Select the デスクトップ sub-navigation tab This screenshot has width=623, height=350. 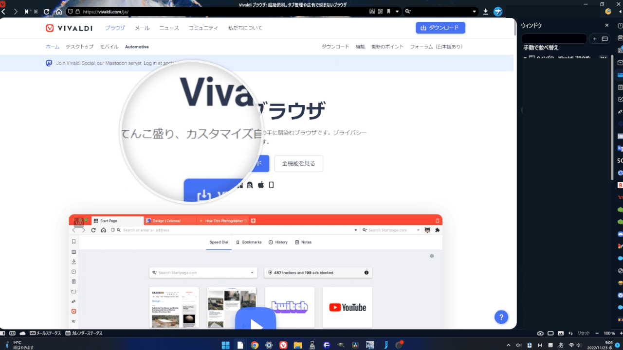[80, 47]
